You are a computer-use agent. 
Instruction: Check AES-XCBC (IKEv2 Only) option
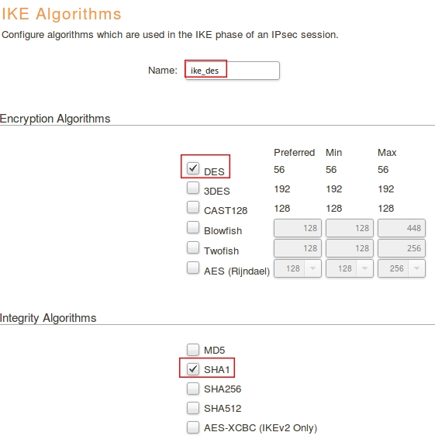tap(193, 427)
